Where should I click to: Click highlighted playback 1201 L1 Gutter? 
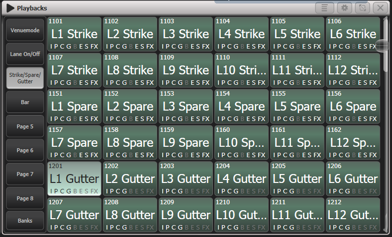coord(74,178)
